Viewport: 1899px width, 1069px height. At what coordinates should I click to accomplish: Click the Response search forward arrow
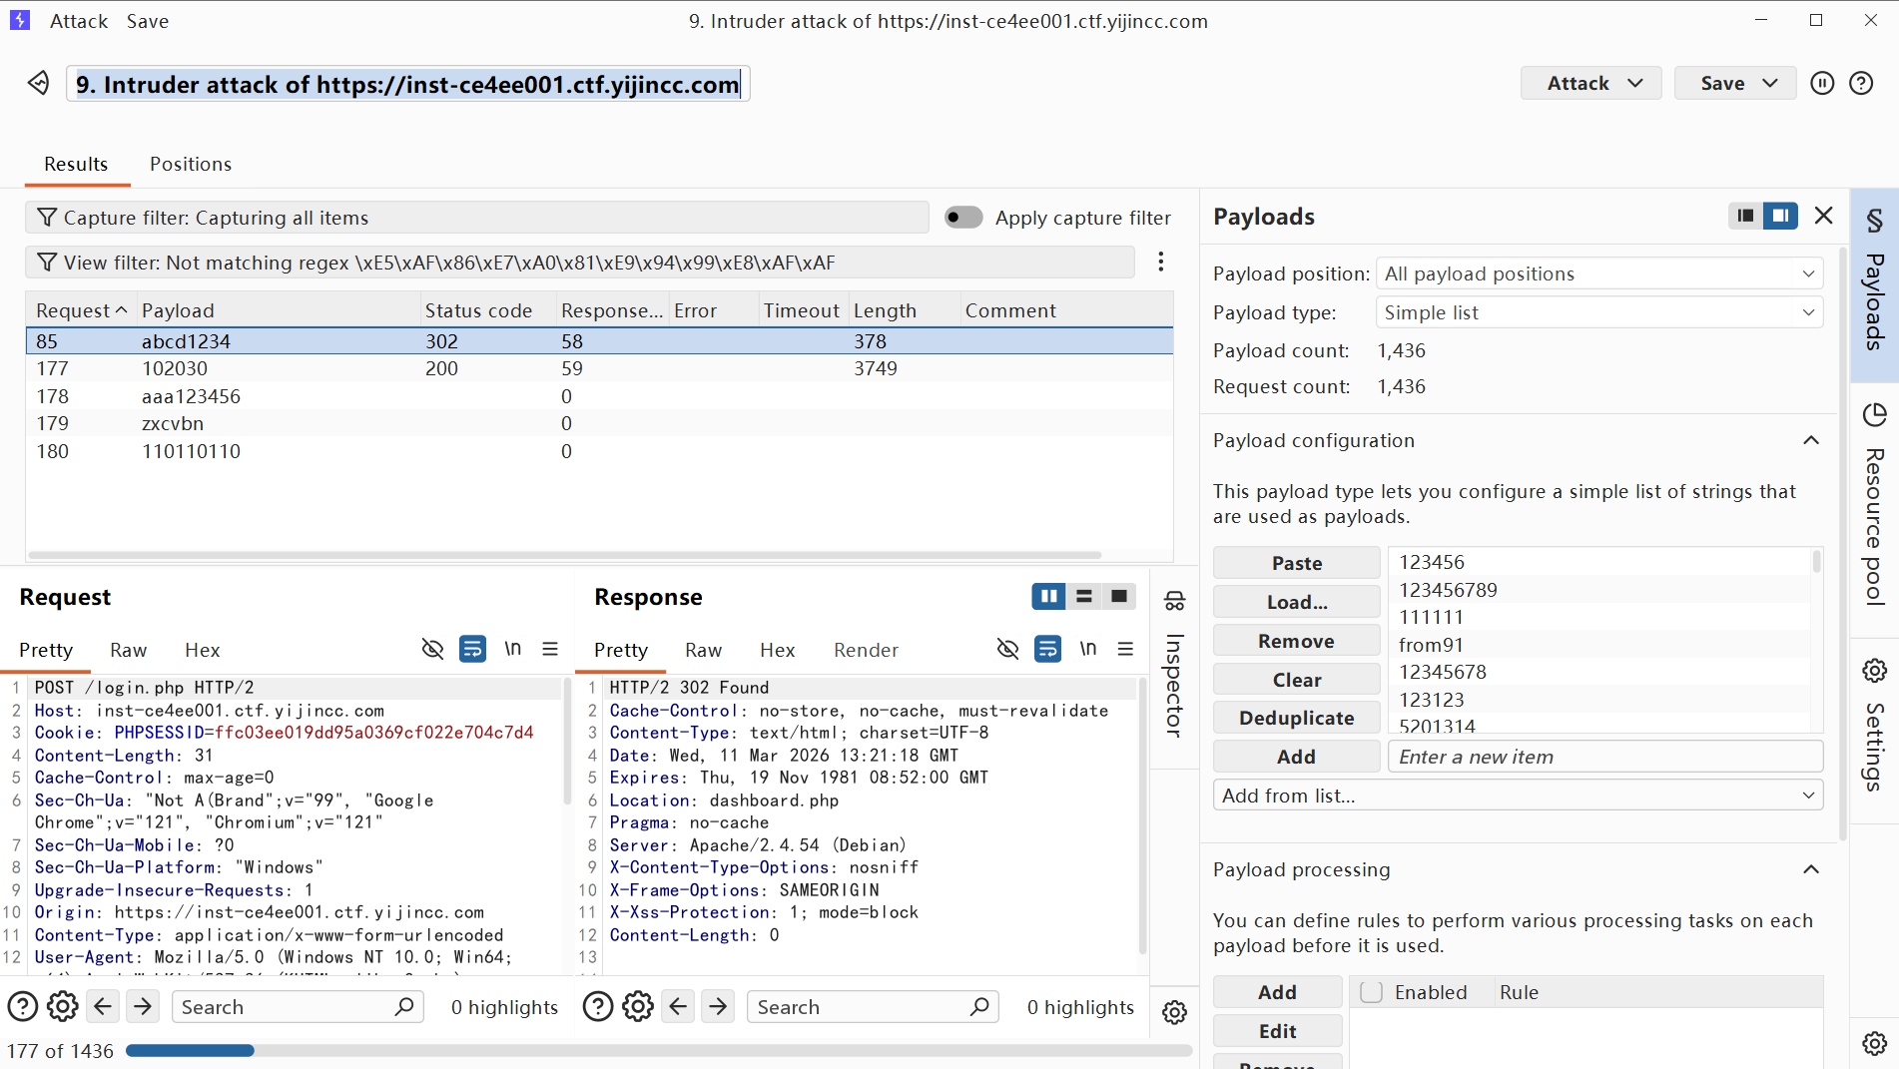point(718,1007)
